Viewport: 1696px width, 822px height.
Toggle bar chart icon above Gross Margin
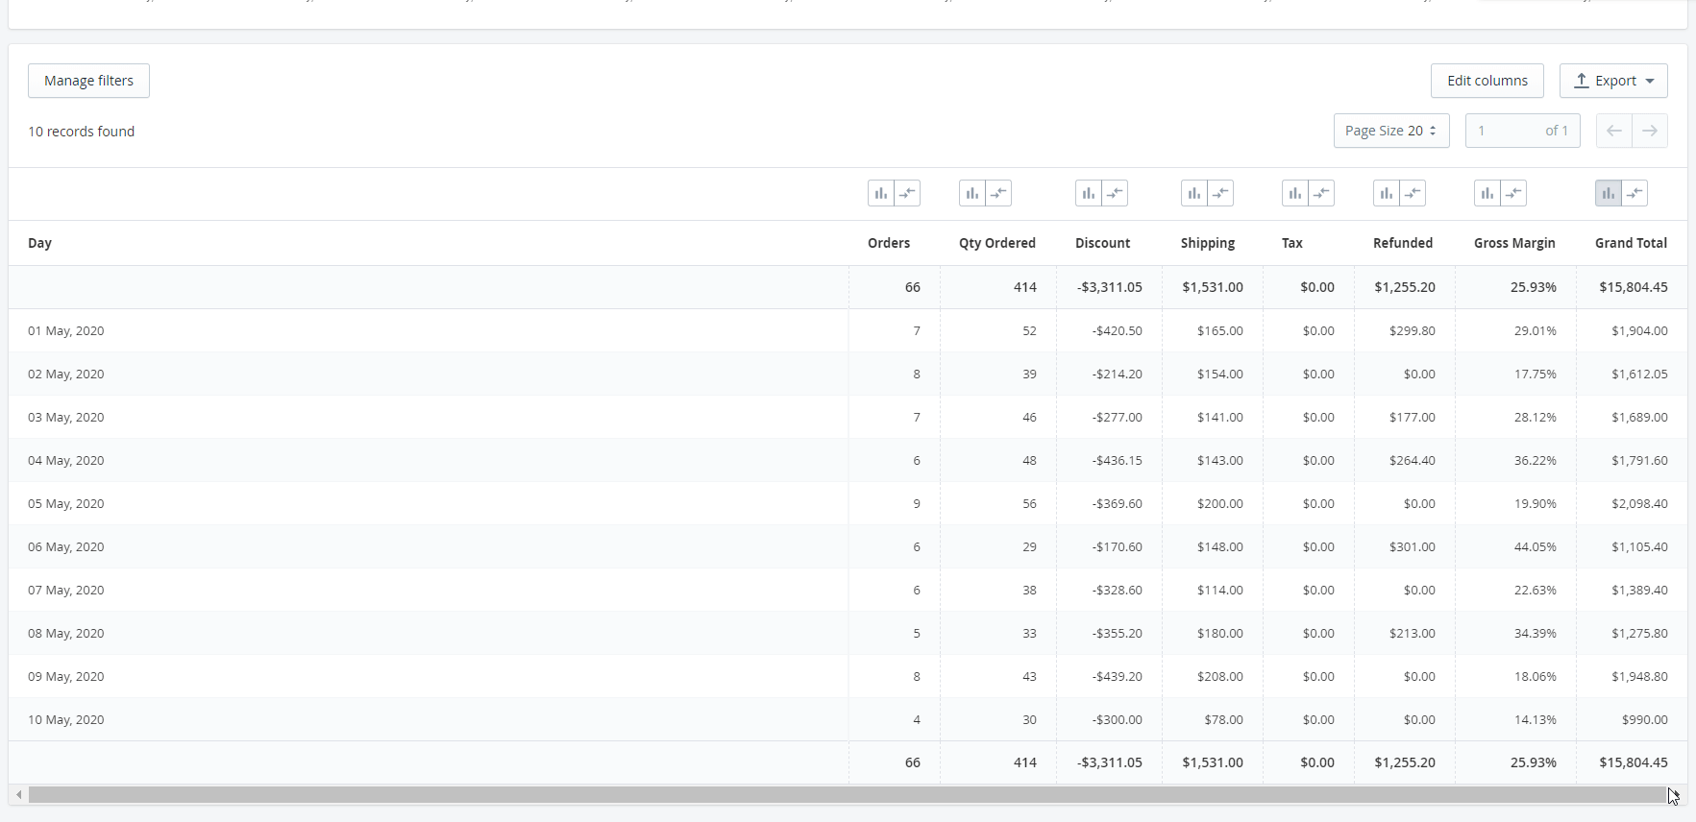click(x=1487, y=193)
